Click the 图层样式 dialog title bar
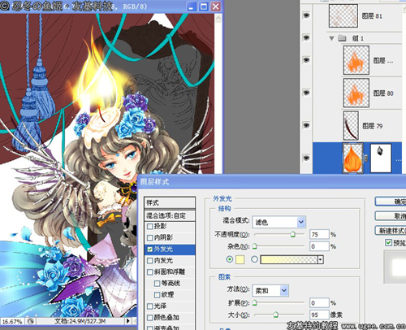 pyautogui.click(x=272, y=181)
